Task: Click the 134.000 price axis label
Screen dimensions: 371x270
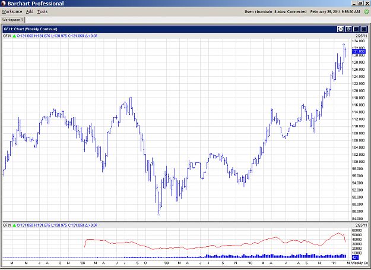Action: [358, 41]
